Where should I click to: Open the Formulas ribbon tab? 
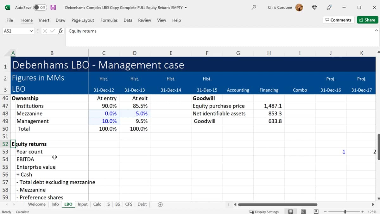[109, 20]
